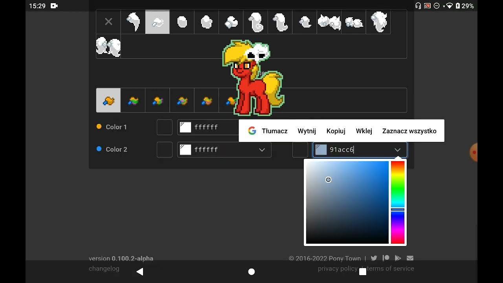Screen dimensions: 503x283
Task: Collapse the 91acc6 color dropdown arrow
Action: (x=398, y=150)
